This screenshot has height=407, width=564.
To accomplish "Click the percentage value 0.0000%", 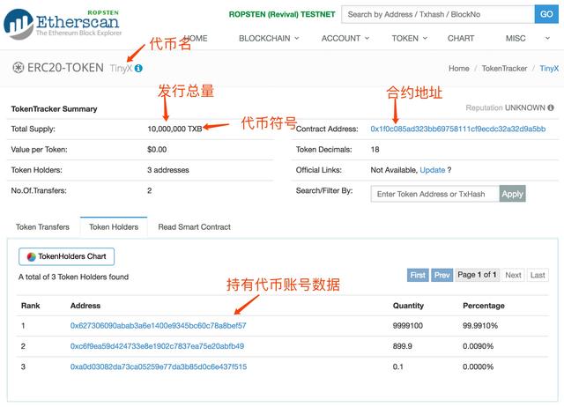I will click(478, 366).
